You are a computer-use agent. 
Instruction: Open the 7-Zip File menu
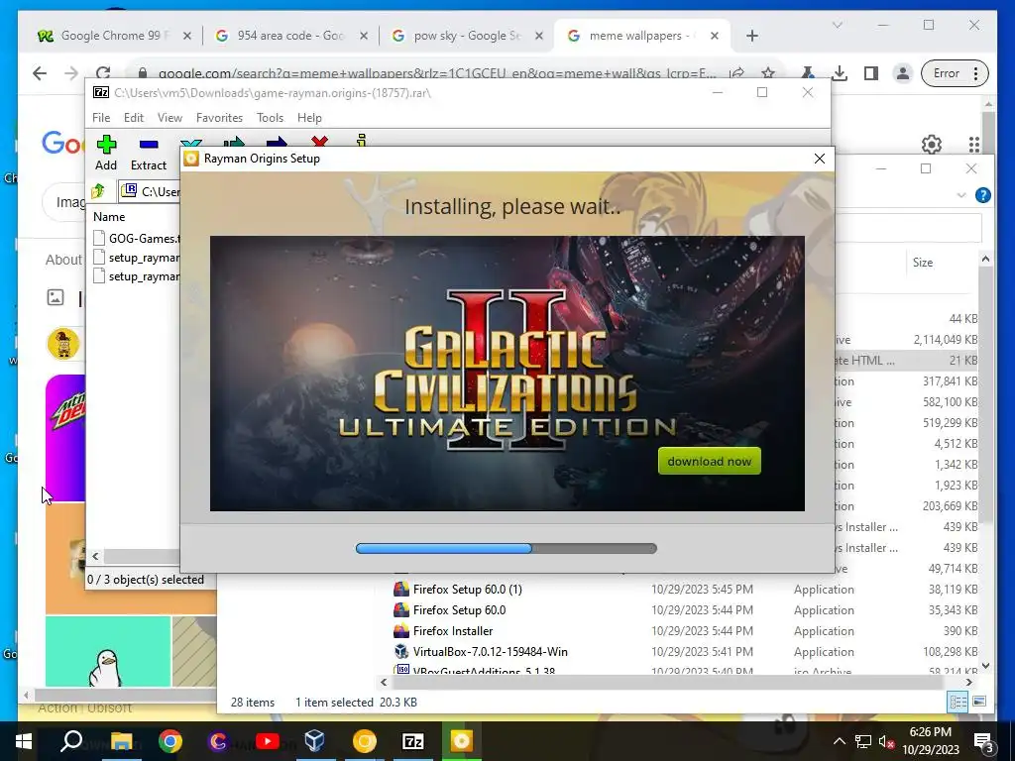click(x=101, y=118)
